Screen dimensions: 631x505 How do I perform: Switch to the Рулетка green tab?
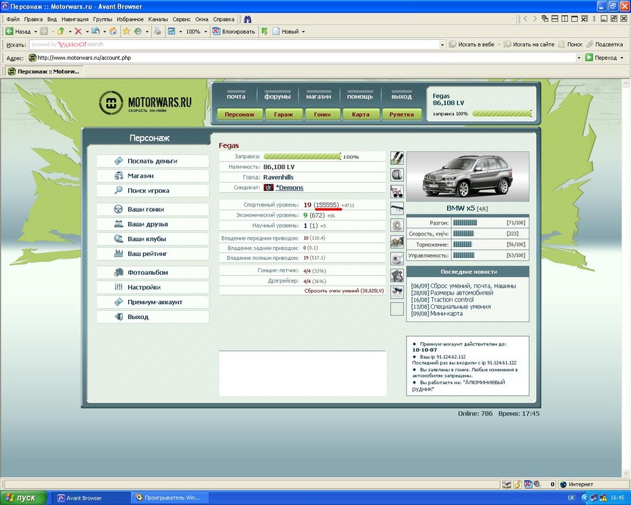(401, 114)
